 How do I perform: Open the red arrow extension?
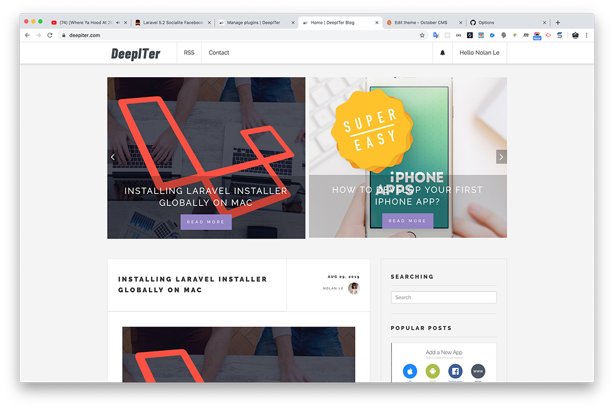[x=548, y=35]
